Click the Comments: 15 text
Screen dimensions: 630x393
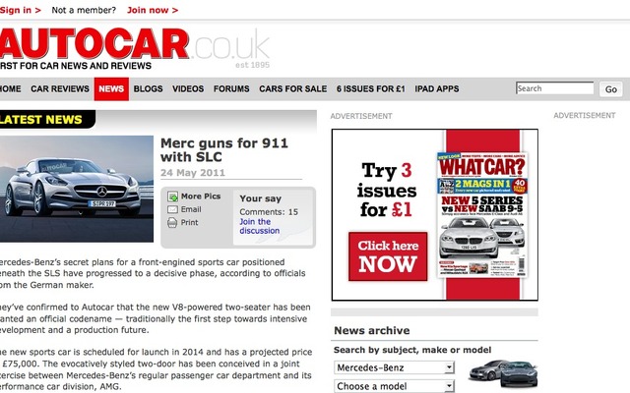[x=269, y=212]
